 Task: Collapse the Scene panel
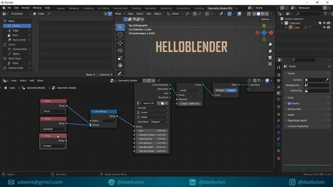[291, 73]
